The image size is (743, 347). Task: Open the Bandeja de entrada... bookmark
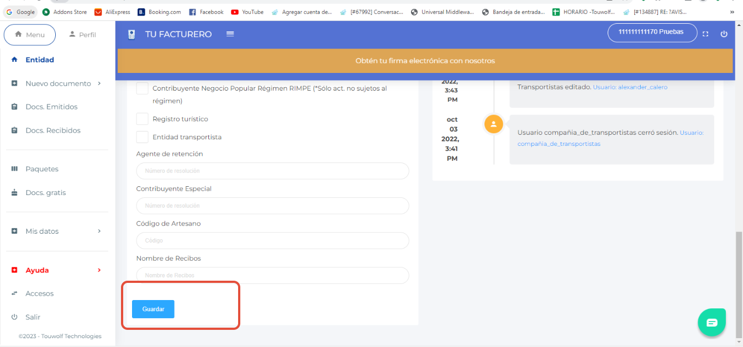(x=513, y=12)
